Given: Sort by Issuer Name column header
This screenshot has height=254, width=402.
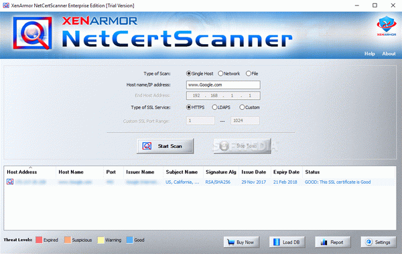Looking at the screenshot, I should click(143, 172).
